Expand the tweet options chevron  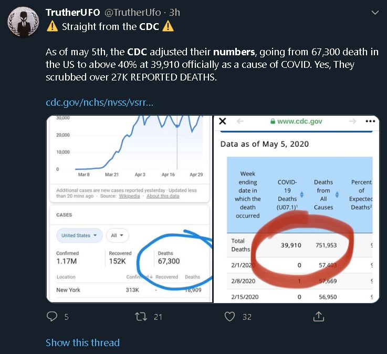(375, 12)
